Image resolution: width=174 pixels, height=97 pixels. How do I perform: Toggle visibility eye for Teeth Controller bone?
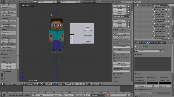[166, 17]
